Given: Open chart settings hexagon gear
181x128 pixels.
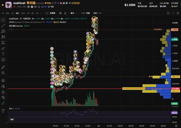Looking at the screenshot, I should coord(178,13).
